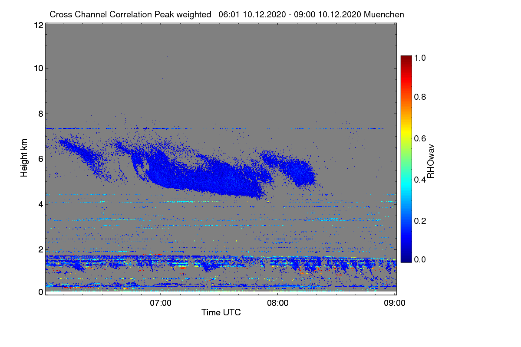The height and width of the screenshot is (347, 521).
Task: Click the '8' height tick label
Action: [40, 113]
